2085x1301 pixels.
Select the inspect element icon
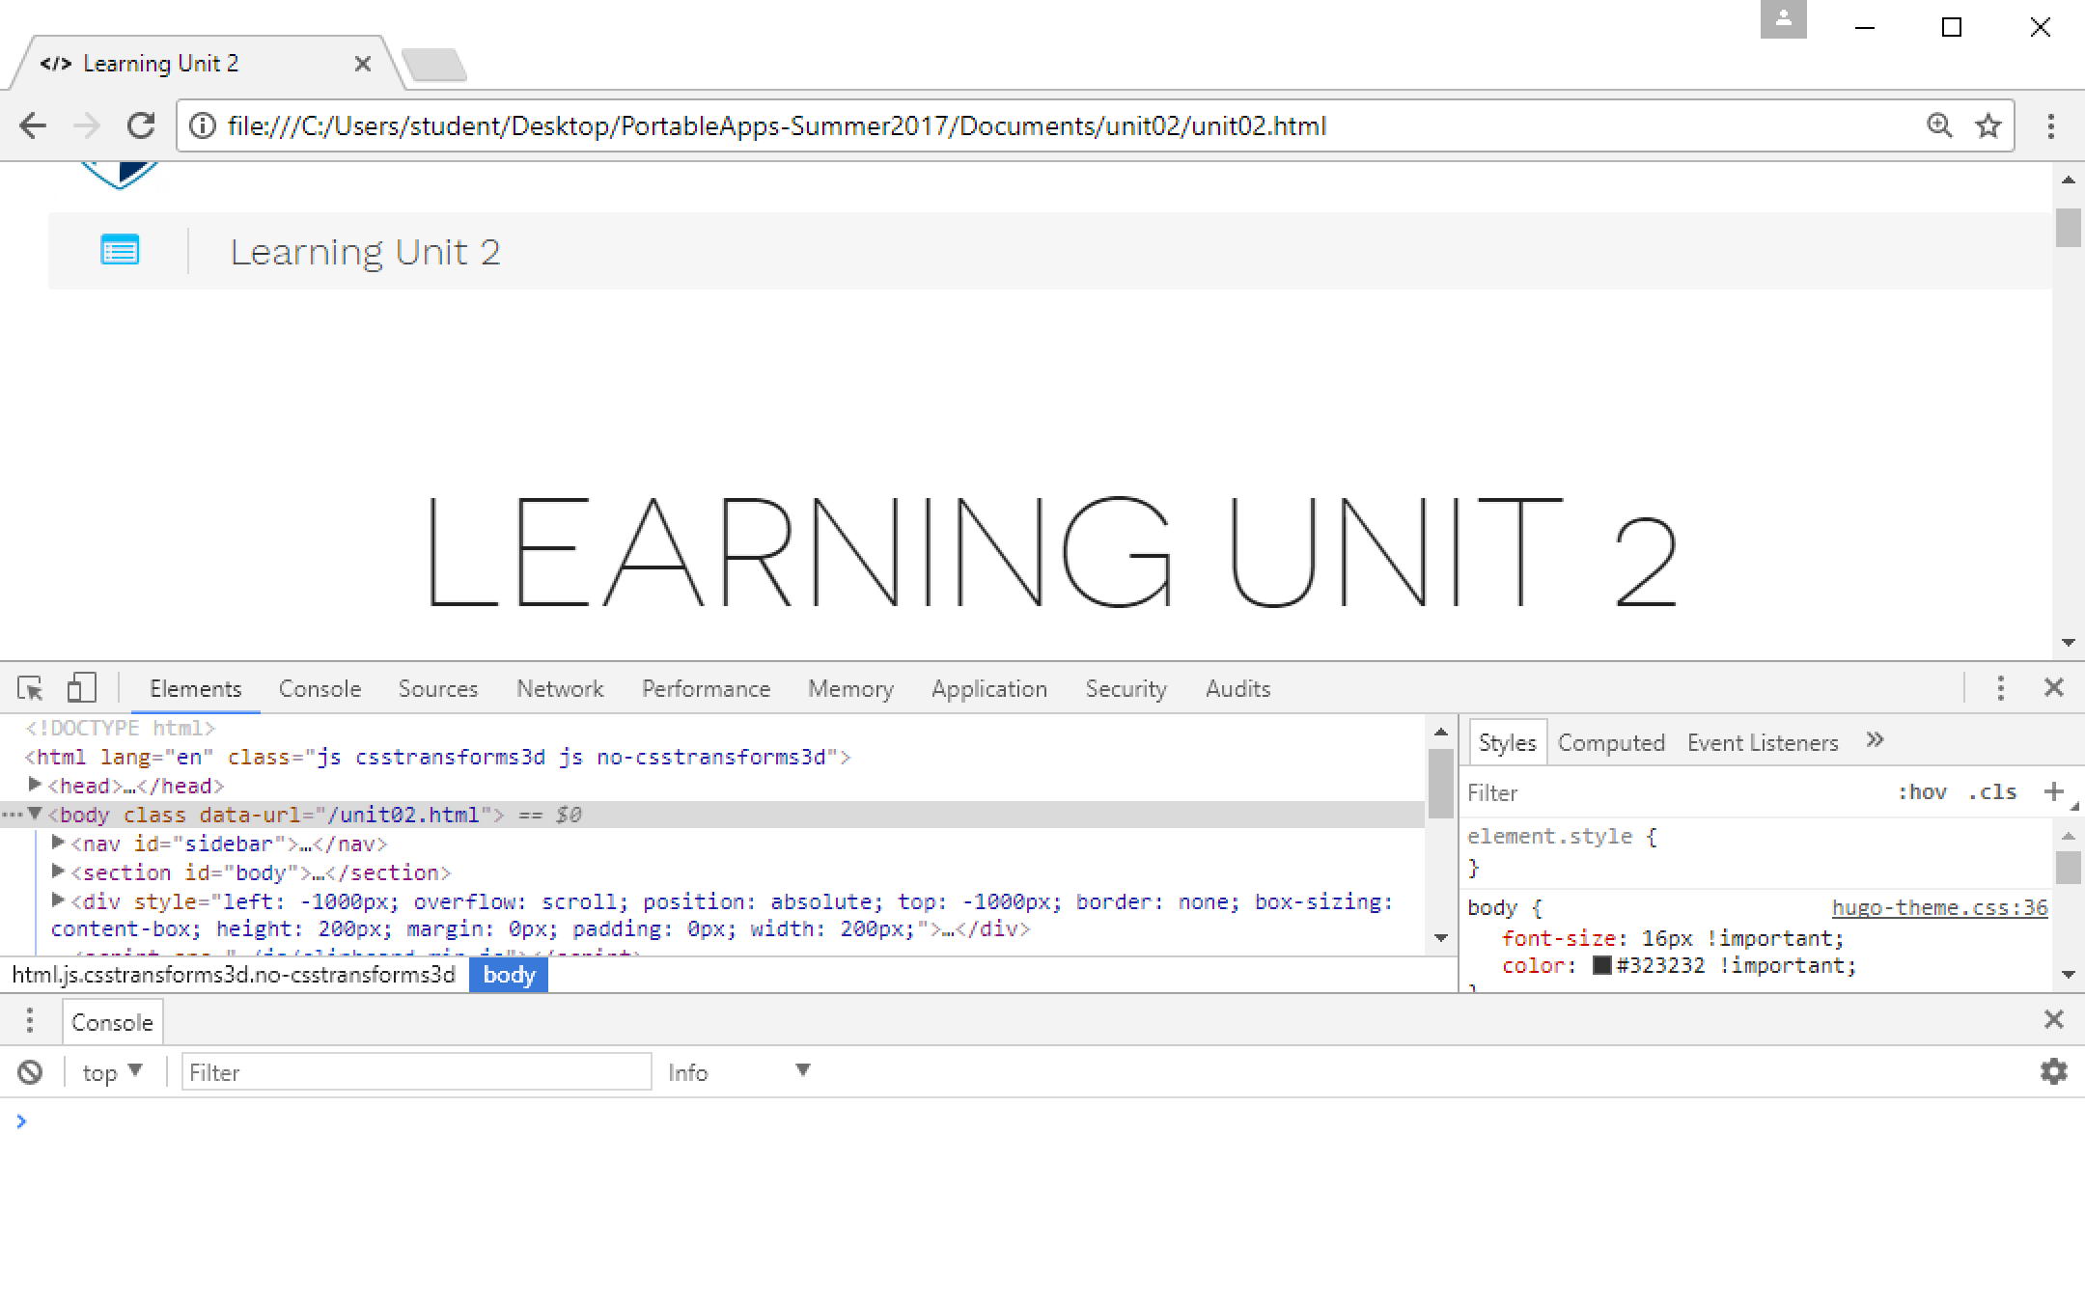30,688
